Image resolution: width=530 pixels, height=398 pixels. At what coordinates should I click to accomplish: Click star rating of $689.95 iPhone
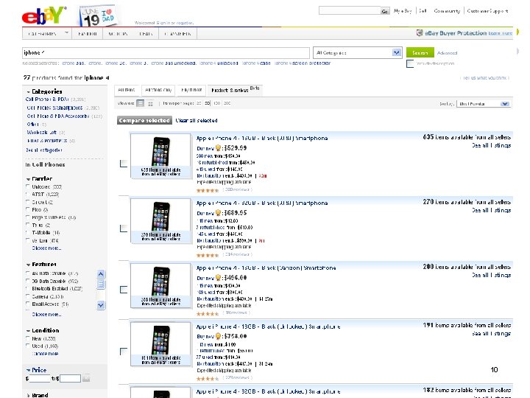(x=208, y=255)
